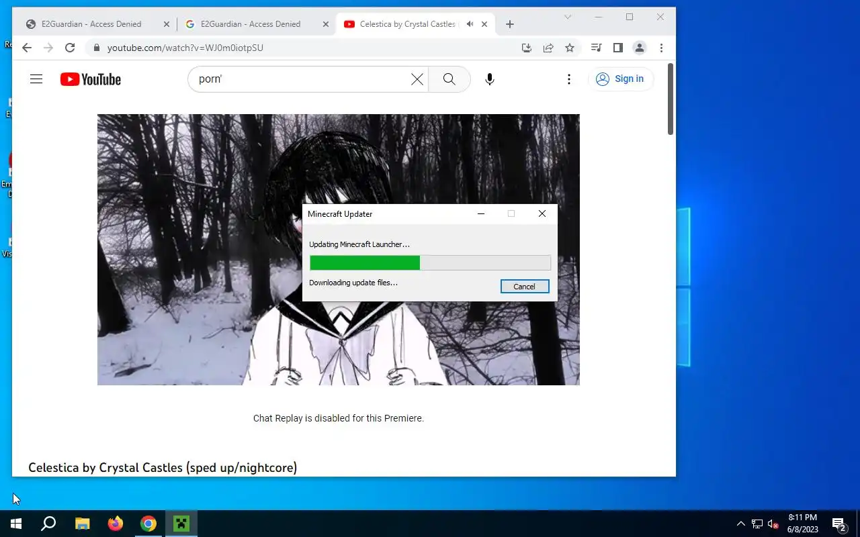
Task: Click the Chrome address bar URL
Action: point(185,48)
